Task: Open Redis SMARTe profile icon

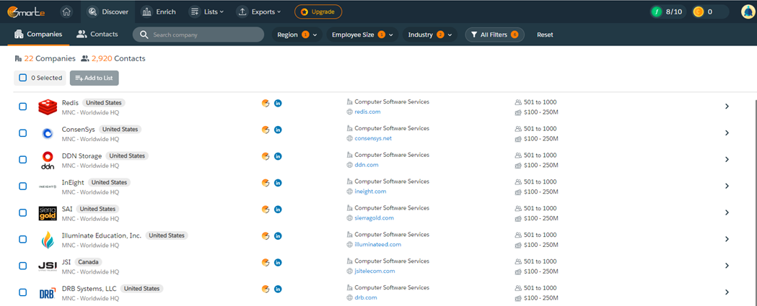Action: [x=265, y=103]
